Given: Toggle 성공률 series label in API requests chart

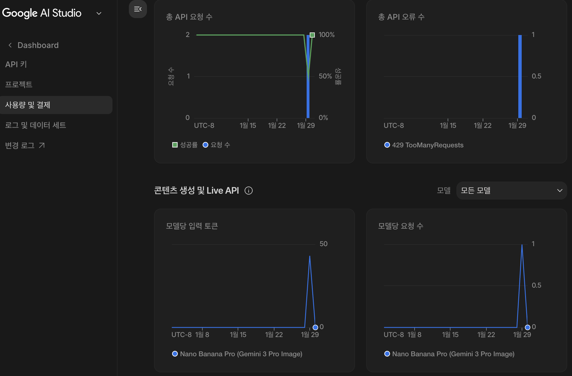Looking at the screenshot, I should pos(189,145).
